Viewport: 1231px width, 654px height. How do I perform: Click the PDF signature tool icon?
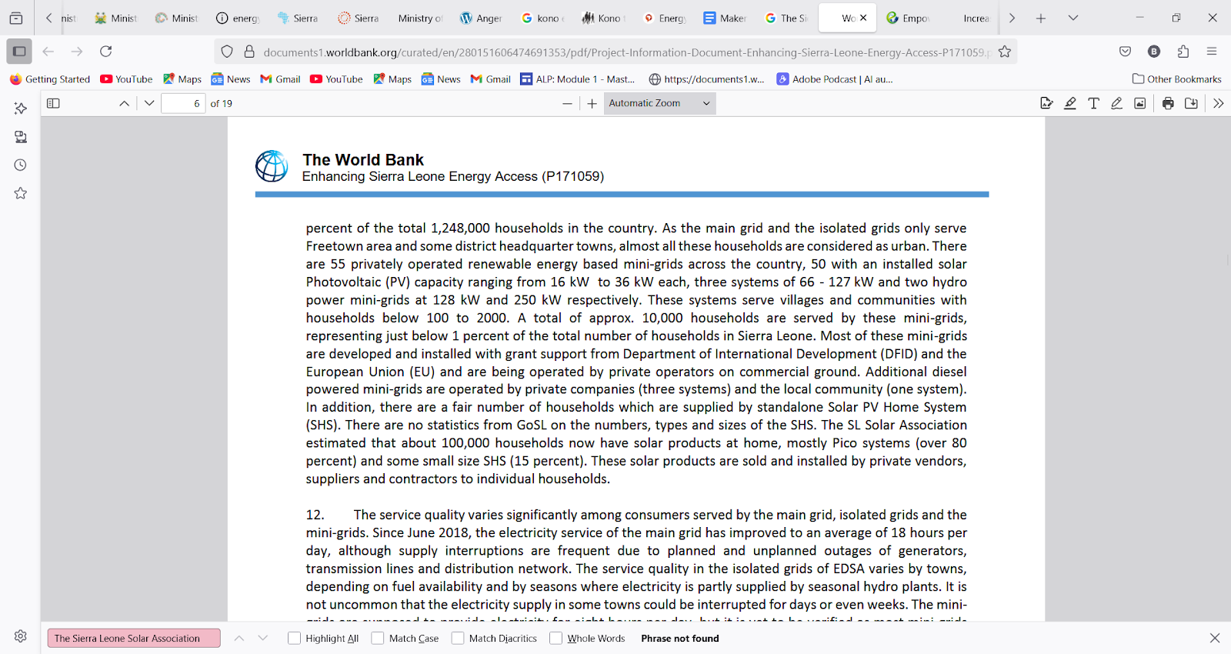point(1046,103)
